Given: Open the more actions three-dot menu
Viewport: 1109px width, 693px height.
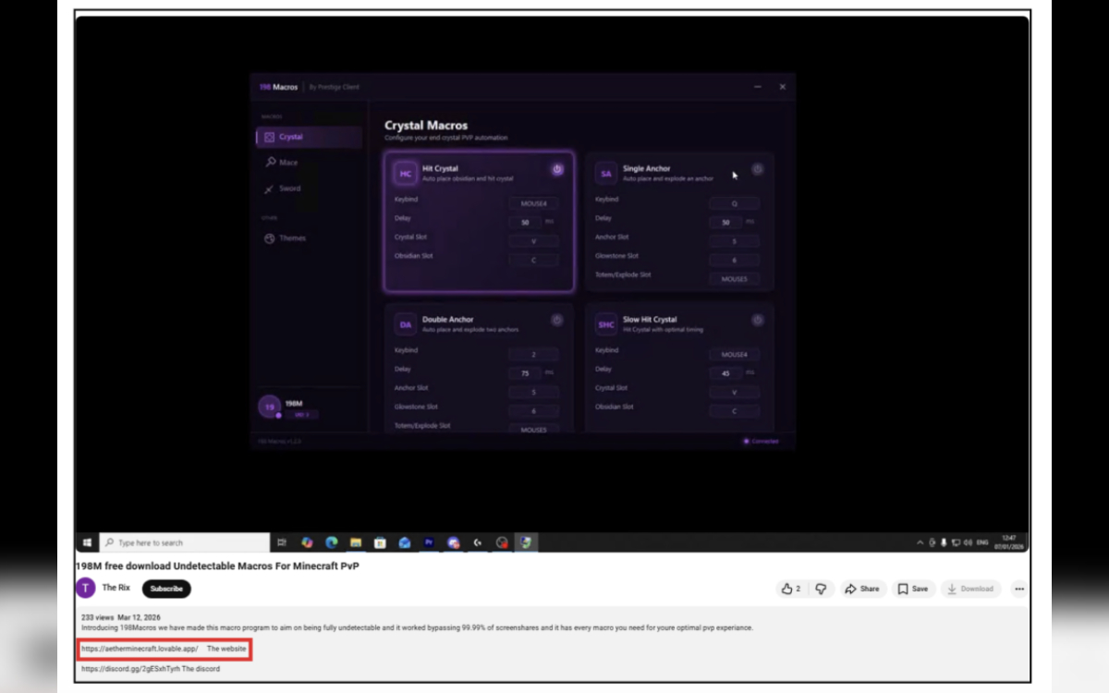Looking at the screenshot, I should (1019, 589).
